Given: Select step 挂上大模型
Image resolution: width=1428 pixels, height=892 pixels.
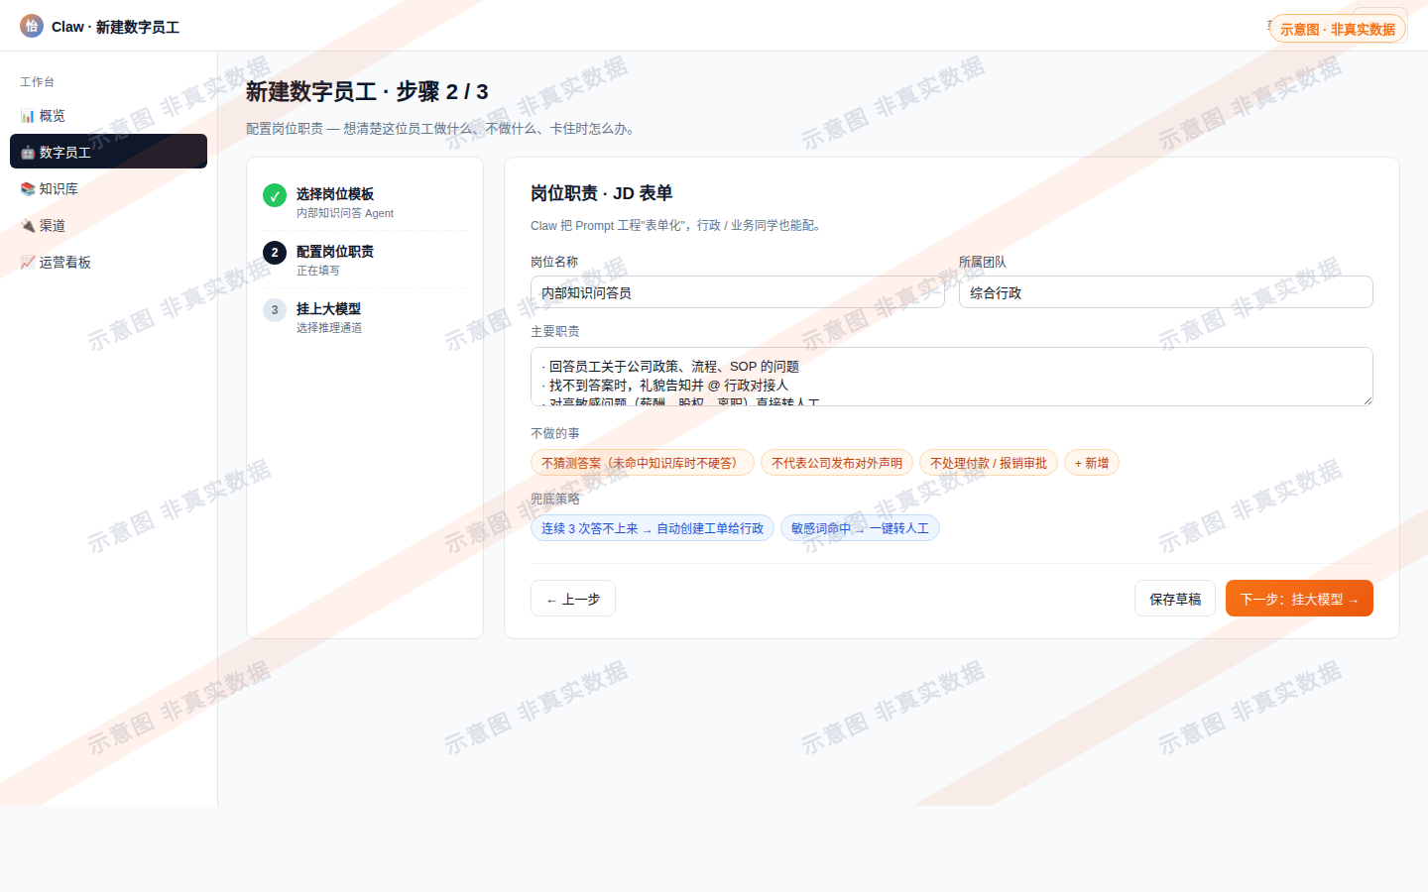Looking at the screenshot, I should pos(365,317).
